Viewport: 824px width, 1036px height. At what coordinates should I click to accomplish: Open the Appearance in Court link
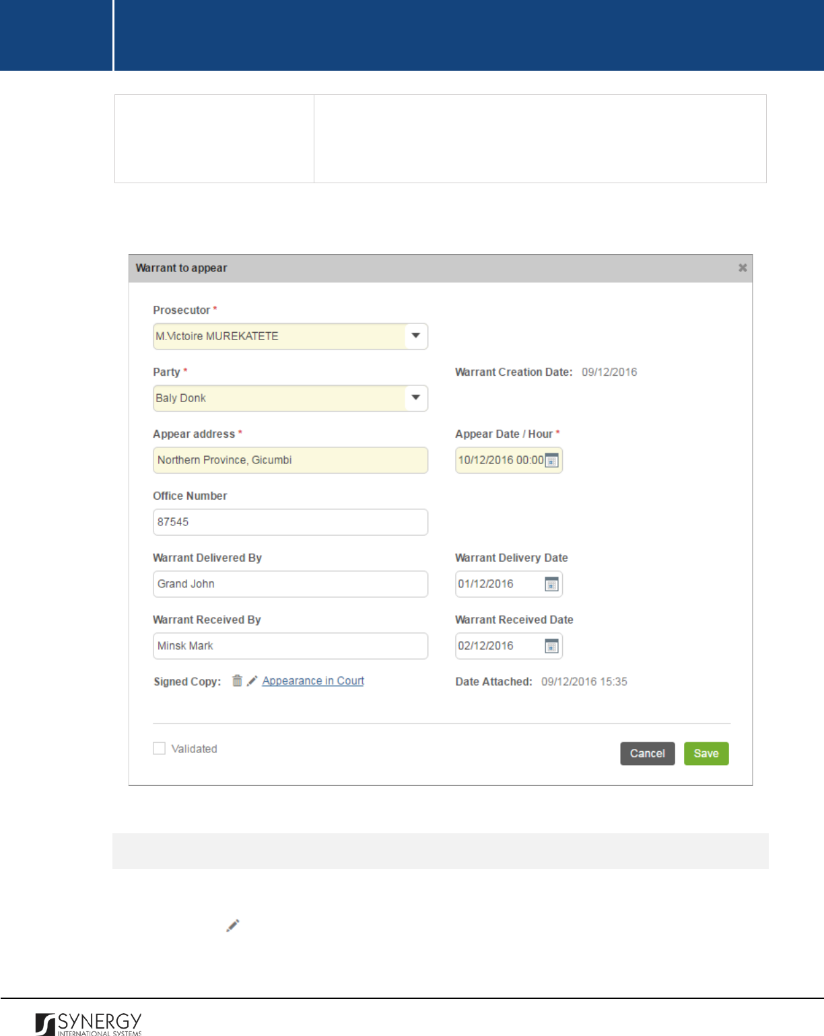(x=313, y=681)
